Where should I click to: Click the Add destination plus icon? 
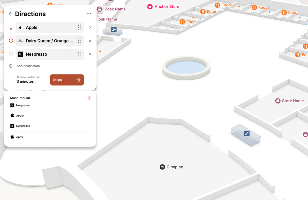click(11, 66)
